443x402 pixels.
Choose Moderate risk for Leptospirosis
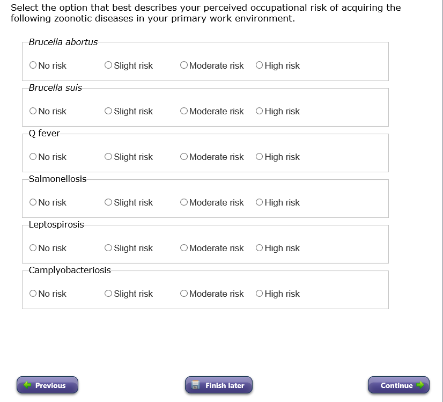pyautogui.click(x=184, y=248)
